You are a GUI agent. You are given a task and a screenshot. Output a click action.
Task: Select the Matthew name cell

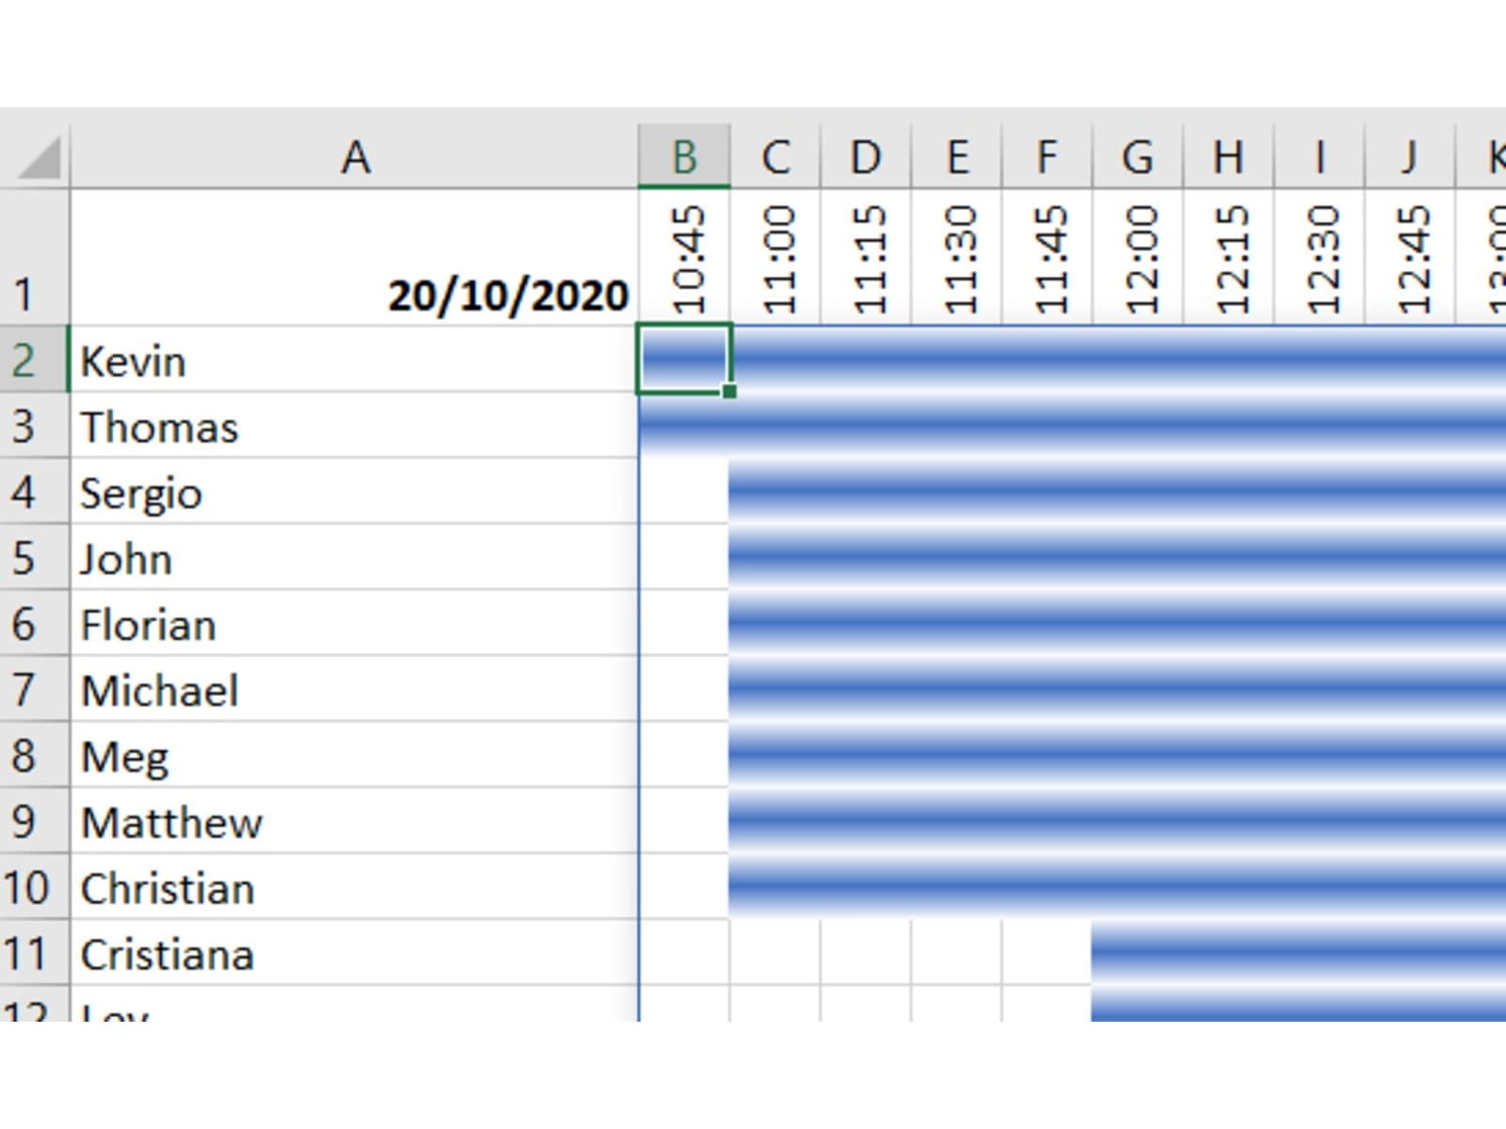point(355,821)
